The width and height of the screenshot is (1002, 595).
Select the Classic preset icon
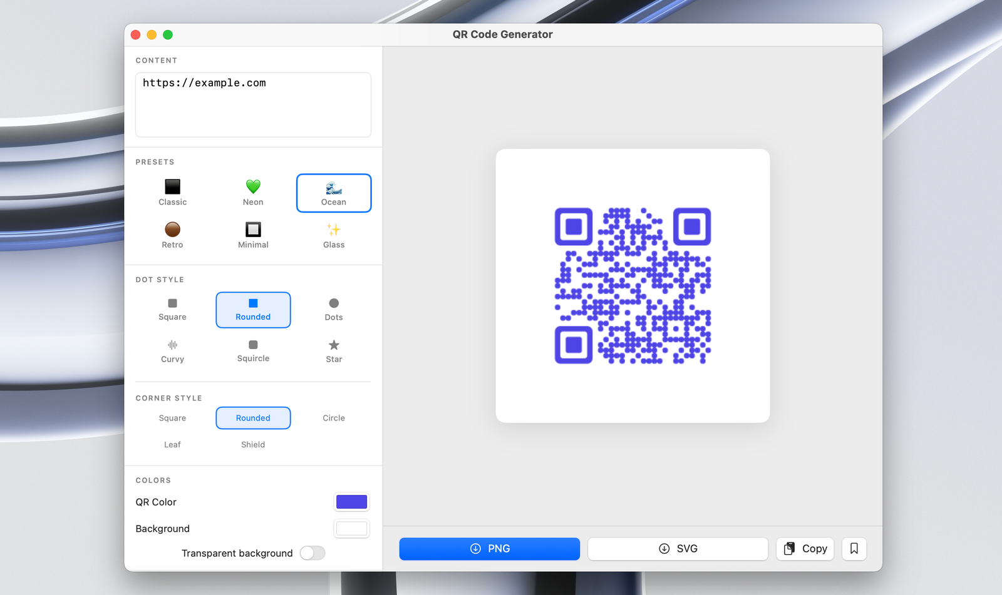(x=172, y=187)
